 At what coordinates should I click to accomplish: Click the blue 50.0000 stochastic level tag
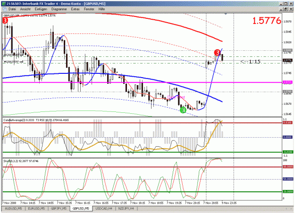pyautogui.click(x=288, y=179)
